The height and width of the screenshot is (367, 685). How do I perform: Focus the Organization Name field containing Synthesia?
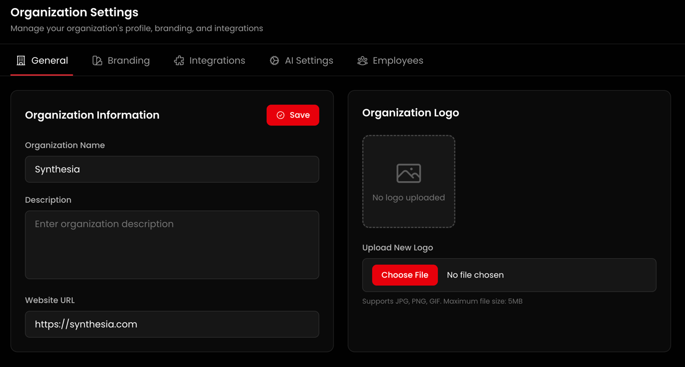click(x=172, y=169)
